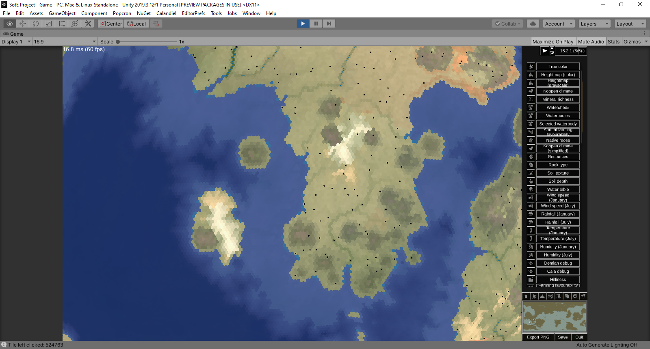Select the Rotate tool
Image resolution: width=650 pixels, height=349 pixels.
pyautogui.click(x=36, y=24)
